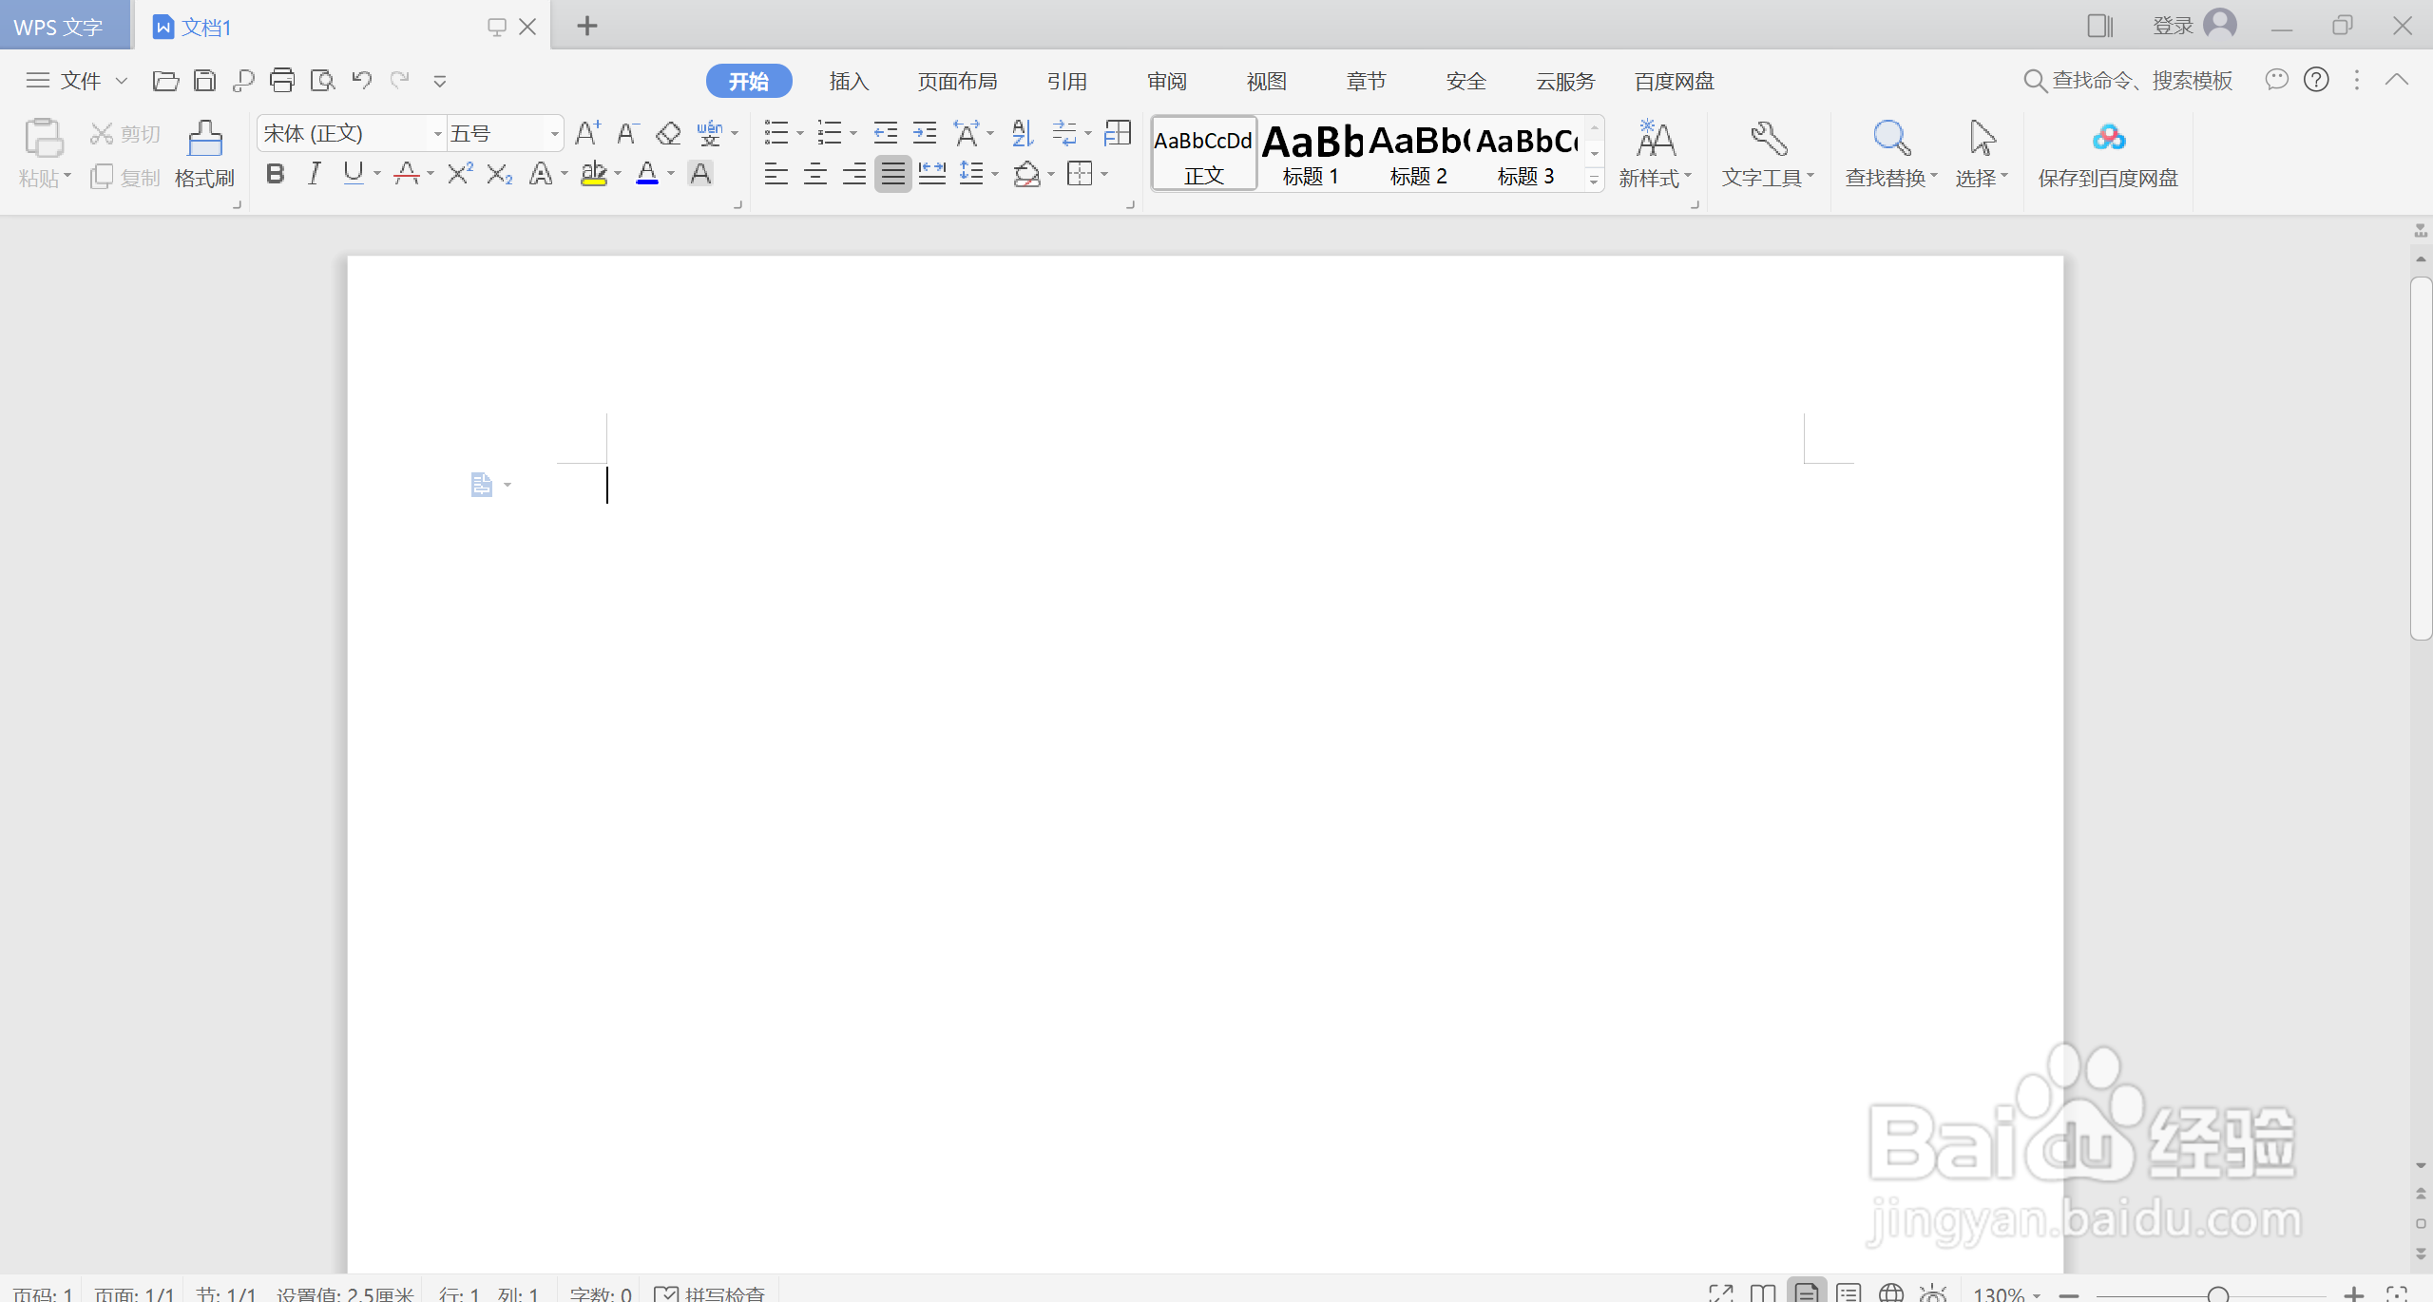Screen dimensions: 2433x1302
Task: Toggle italic formatting
Action: point(315,174)
